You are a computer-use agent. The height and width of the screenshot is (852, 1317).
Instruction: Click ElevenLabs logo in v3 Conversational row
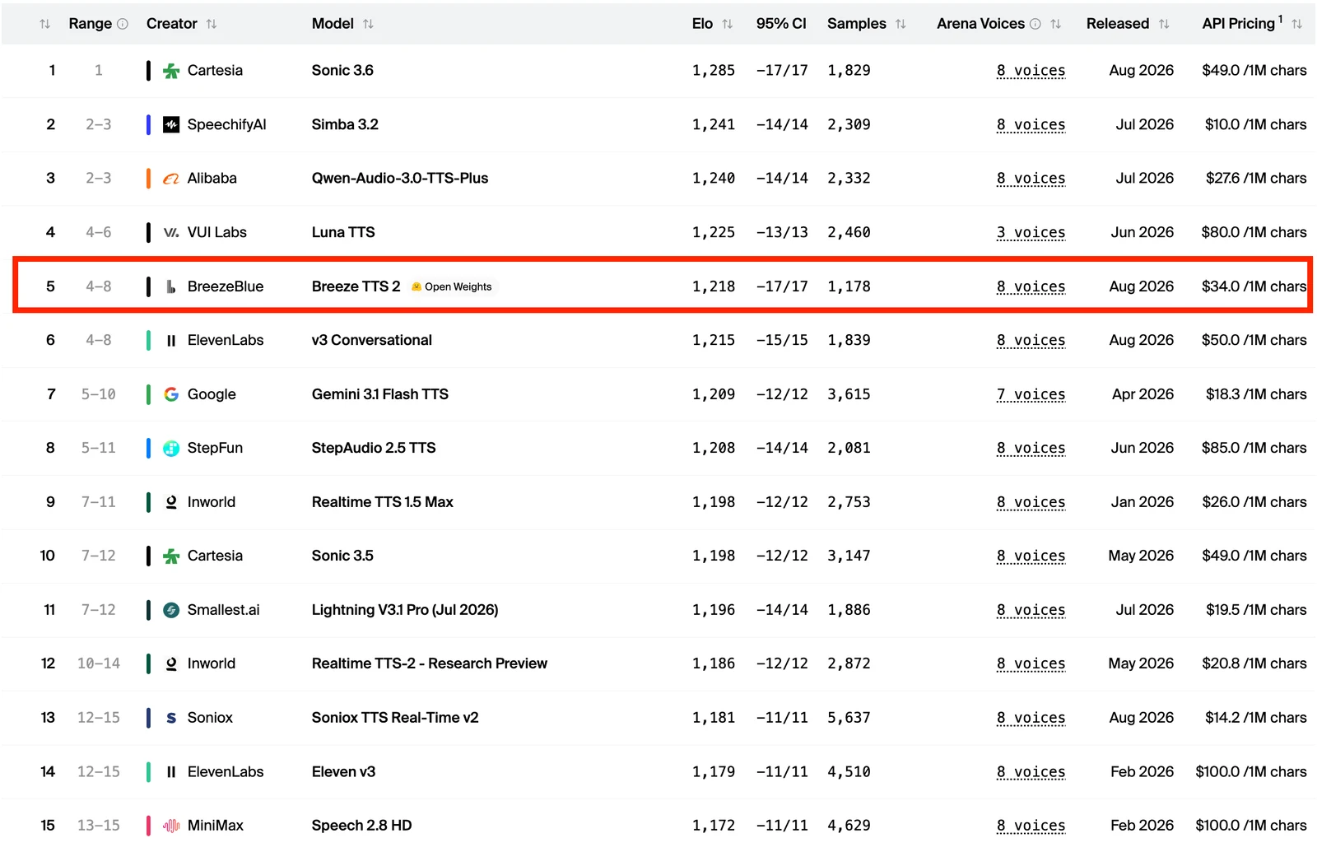171,340
